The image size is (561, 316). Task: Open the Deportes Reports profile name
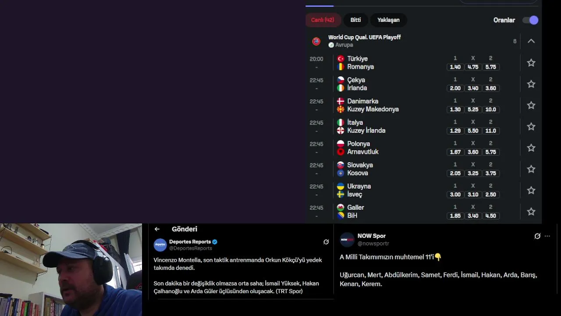[190, 242]
